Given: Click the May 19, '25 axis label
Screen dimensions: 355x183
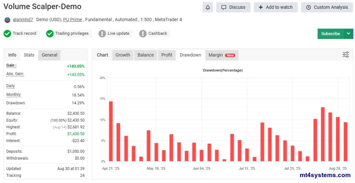Looking at the screenshot, I should 156,168.
